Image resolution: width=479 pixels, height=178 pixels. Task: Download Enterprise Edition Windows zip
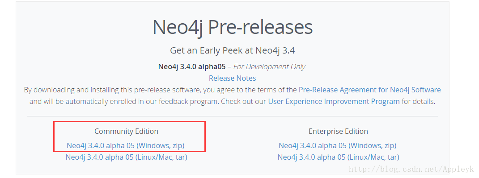pos(338,146)
